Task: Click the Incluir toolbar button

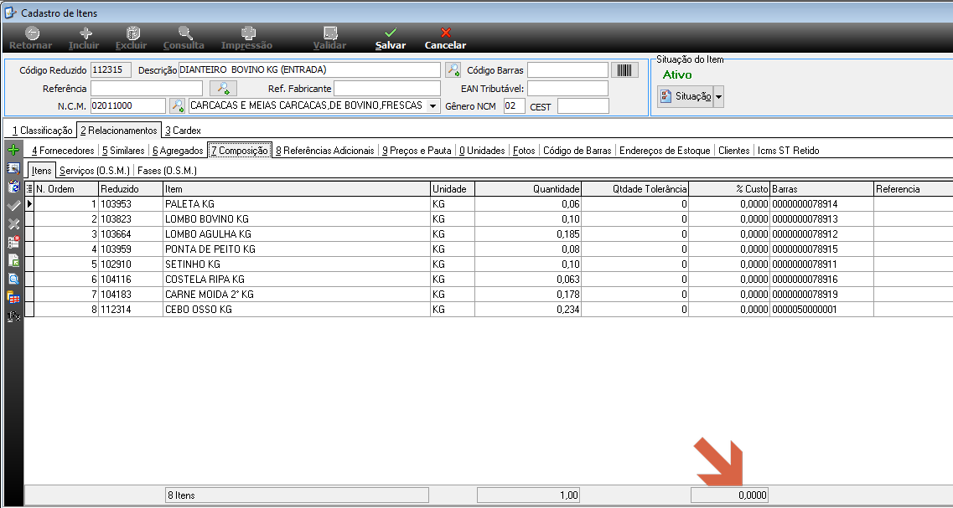Action: tap(84, 38)
